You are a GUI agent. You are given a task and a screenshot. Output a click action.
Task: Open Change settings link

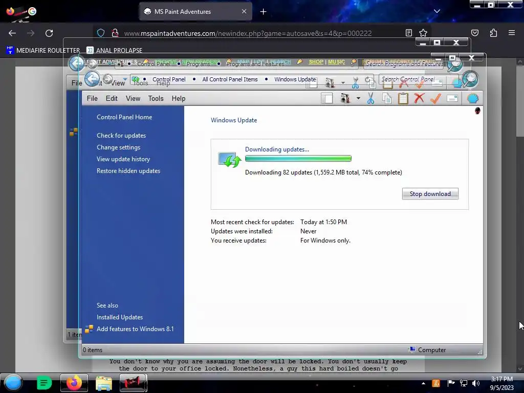(x=118, y=147)
